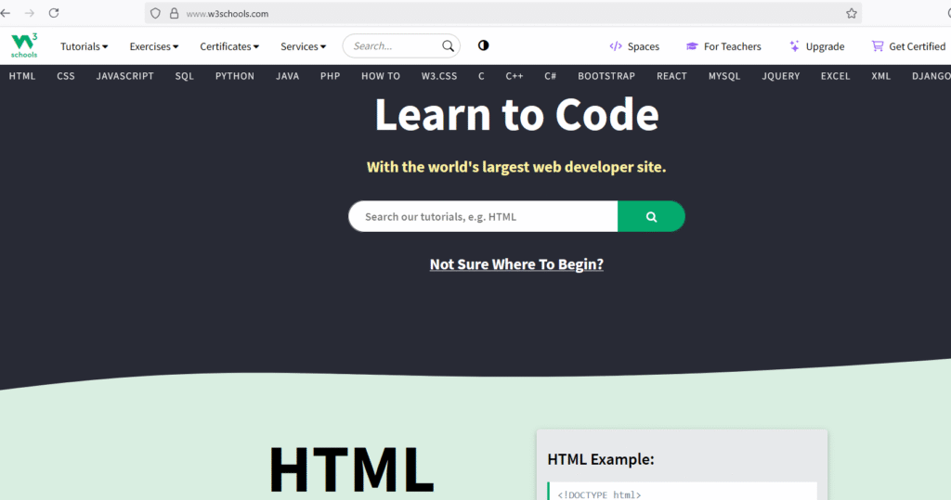951x500 pixels.
Task: Choose BOOTSTRAP from the topic bar
Action: (606, 76)
